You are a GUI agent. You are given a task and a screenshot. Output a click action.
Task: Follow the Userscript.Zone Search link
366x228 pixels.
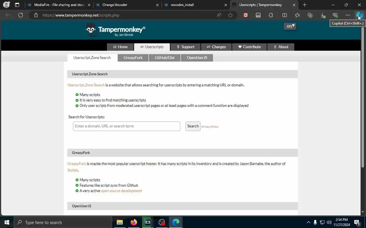[x=86, y=85]
